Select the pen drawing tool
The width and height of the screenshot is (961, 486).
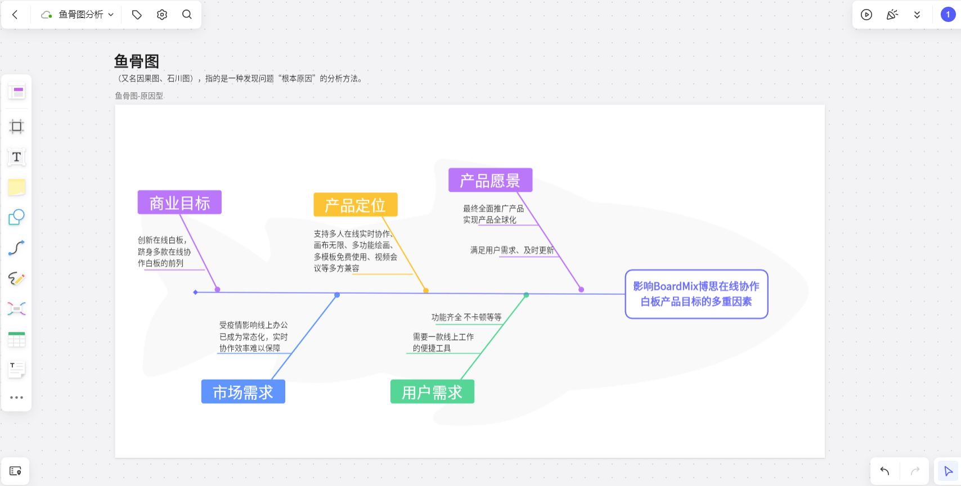17,278
